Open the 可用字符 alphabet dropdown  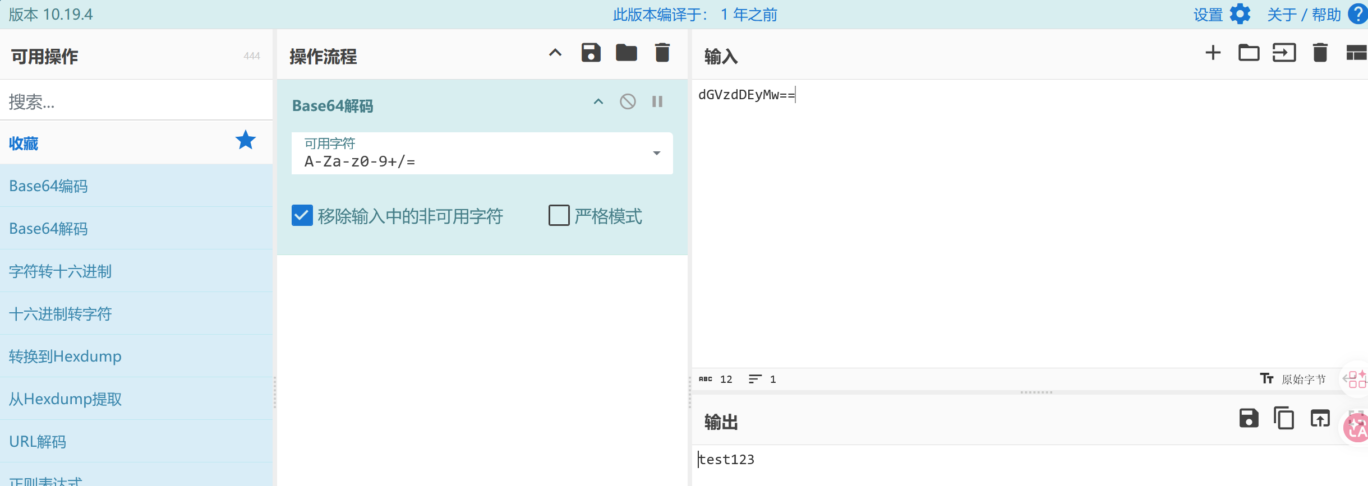(482, 153)
